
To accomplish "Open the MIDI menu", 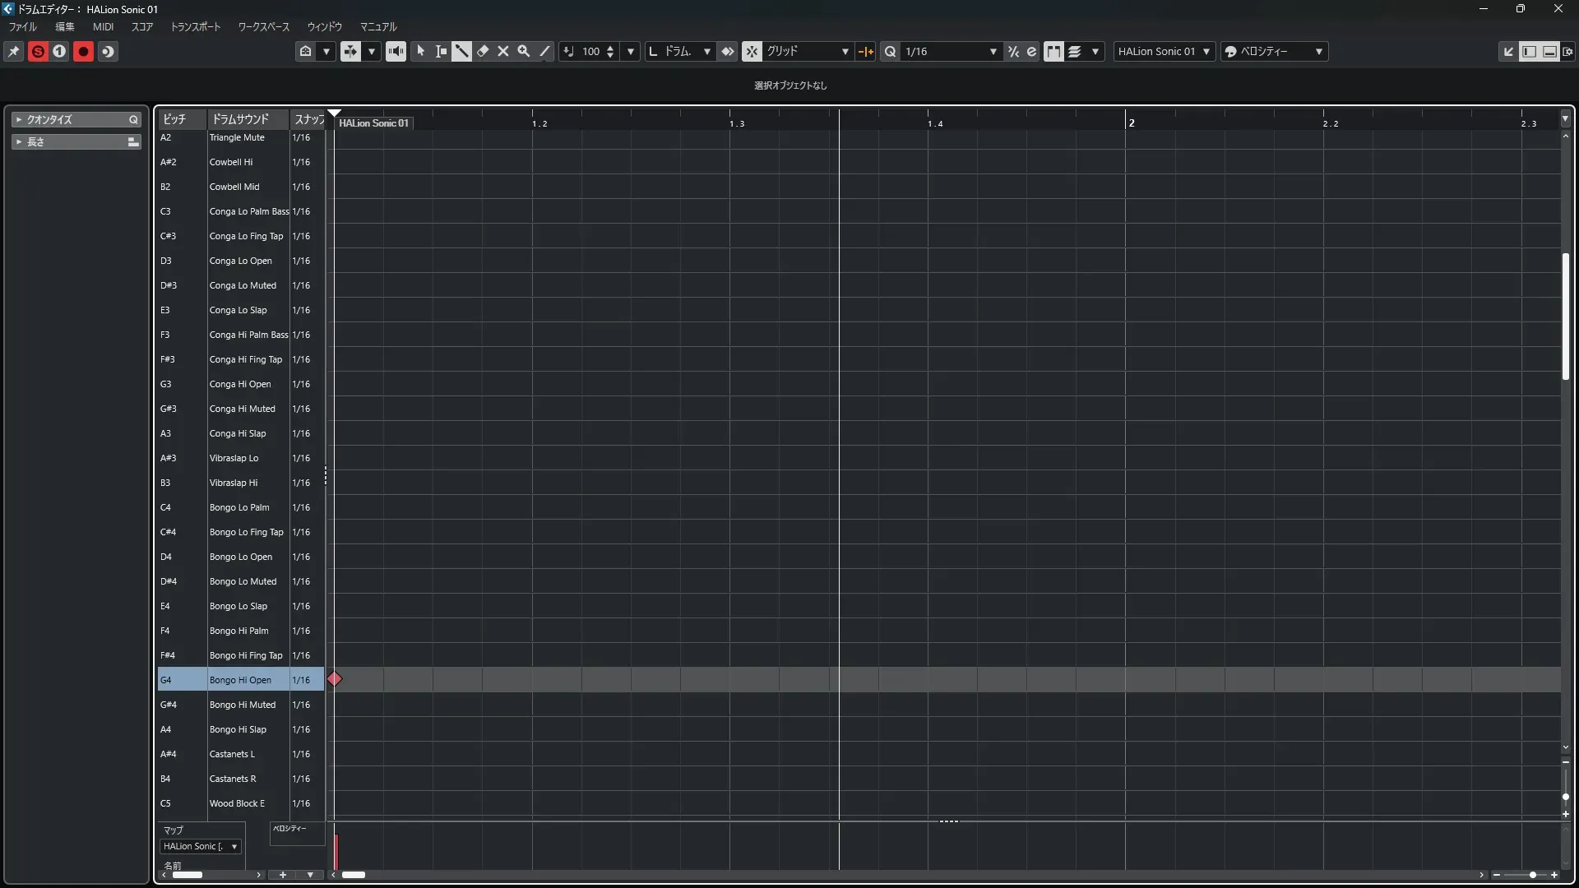I will click(103, 27).
